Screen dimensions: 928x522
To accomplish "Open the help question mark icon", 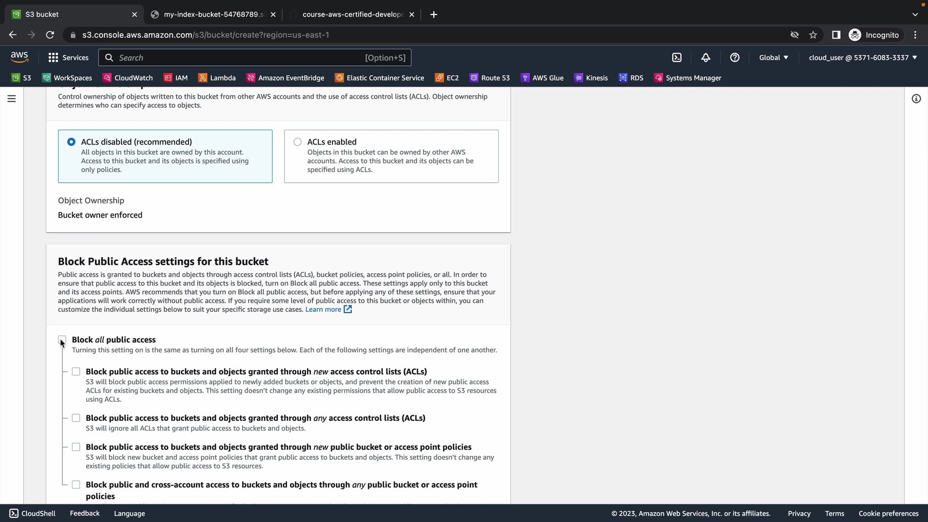I will pos(735,58).
